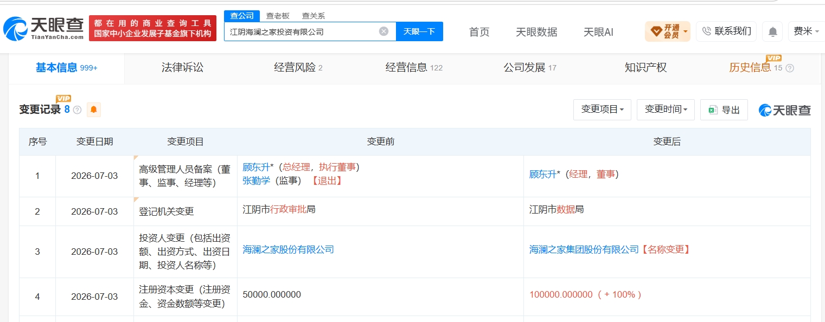825x322 pixels.
Task: Expand the 费米 user account menu
Action: coord(805,31)
